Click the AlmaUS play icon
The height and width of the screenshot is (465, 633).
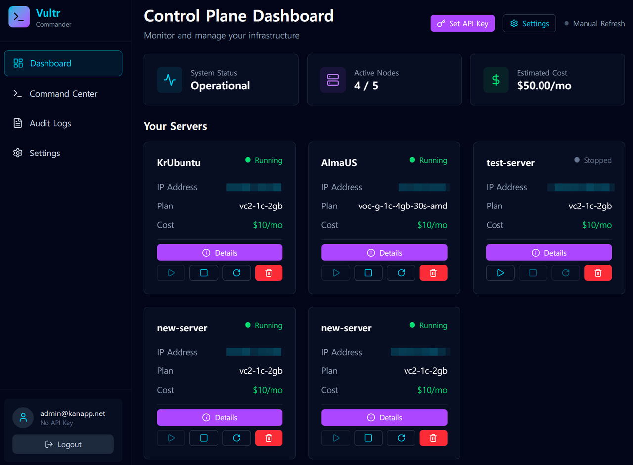click(x=336, y=273)
